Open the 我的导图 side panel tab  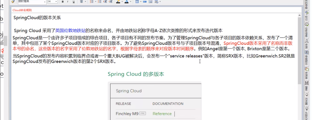point(306,5)
